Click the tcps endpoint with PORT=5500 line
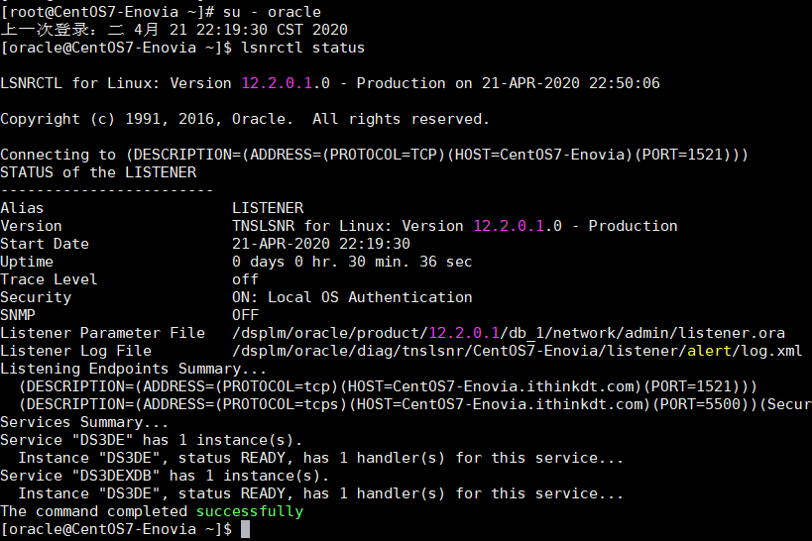Image resolution: width=812 pixels, height=541 pixels. click(415, 404)
